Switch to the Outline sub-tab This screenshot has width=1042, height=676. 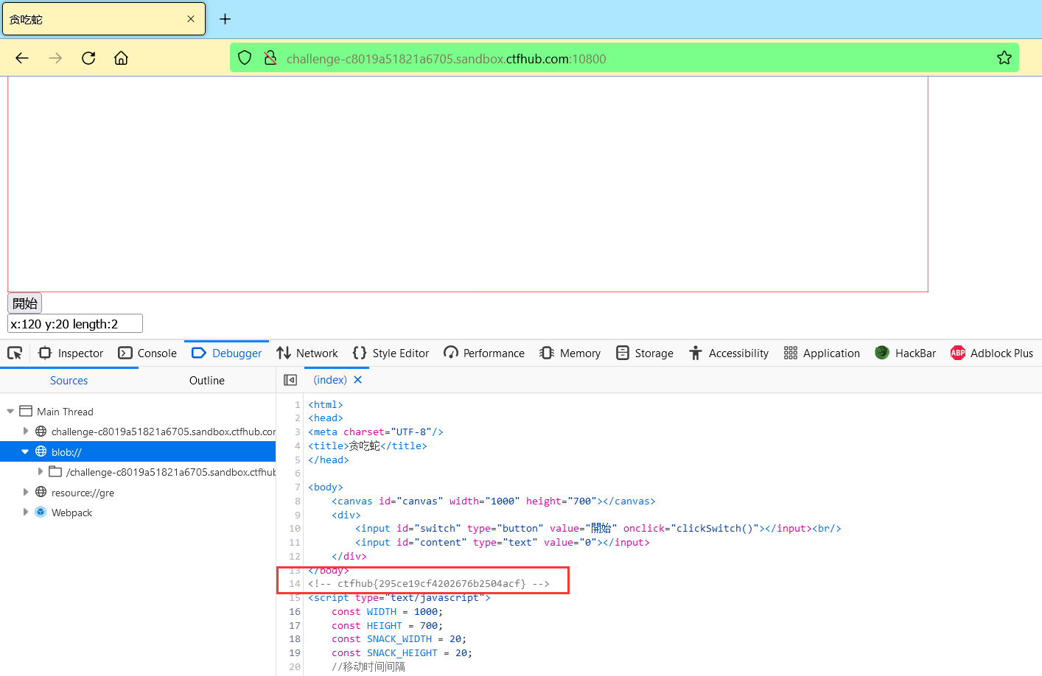tap(207, 381)
